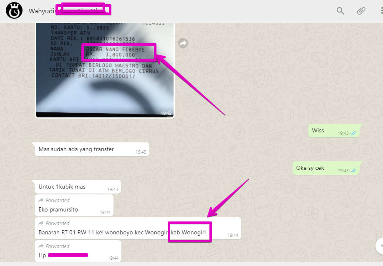Click the read-receipt ticks on "Wiss" message
383x266 pixels.
point(353,133)
